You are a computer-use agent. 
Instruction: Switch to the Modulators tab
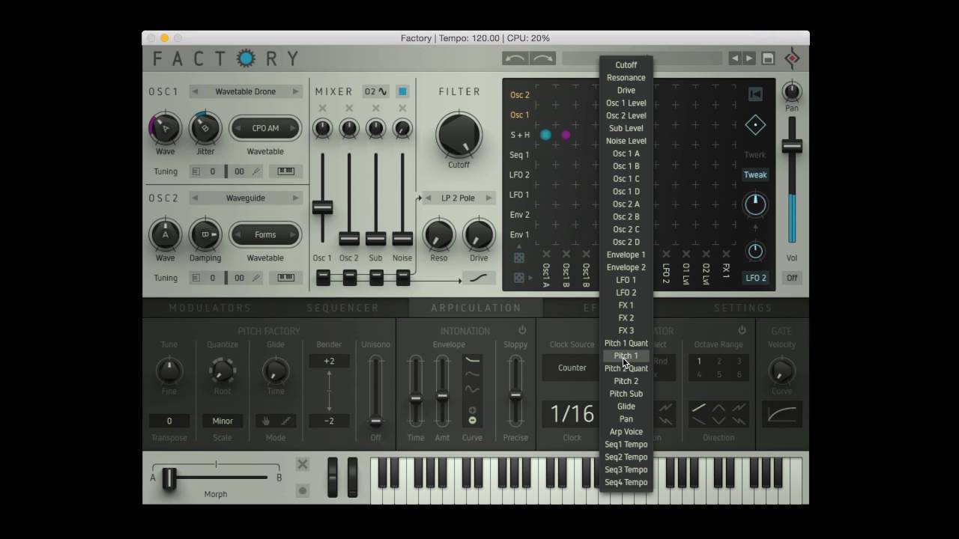(x=211, y=308)
